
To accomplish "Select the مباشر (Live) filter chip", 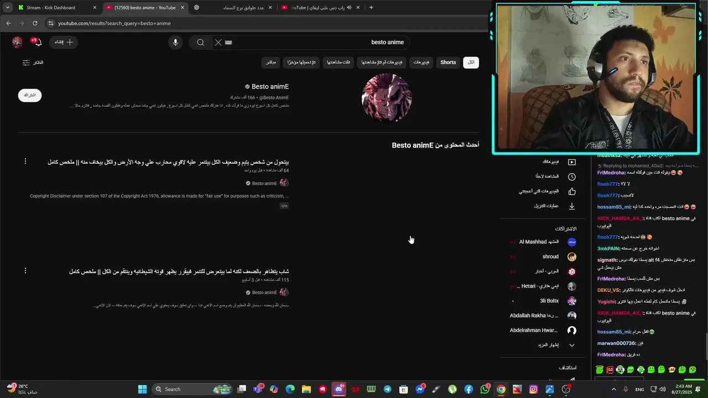I will click(270, 62).
